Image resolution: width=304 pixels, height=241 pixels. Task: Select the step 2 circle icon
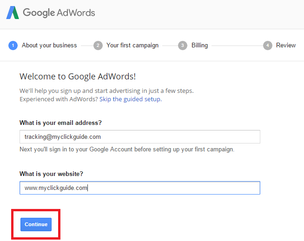98,46
